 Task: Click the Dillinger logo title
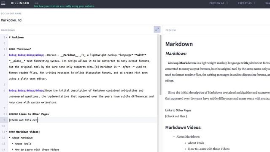pos(20,3)
